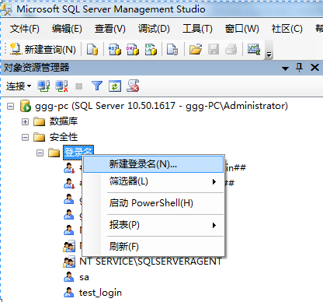Viewport: 323px width, 302px height.
Task: Click the SQL Server Compact query icon
Action: 172,49
